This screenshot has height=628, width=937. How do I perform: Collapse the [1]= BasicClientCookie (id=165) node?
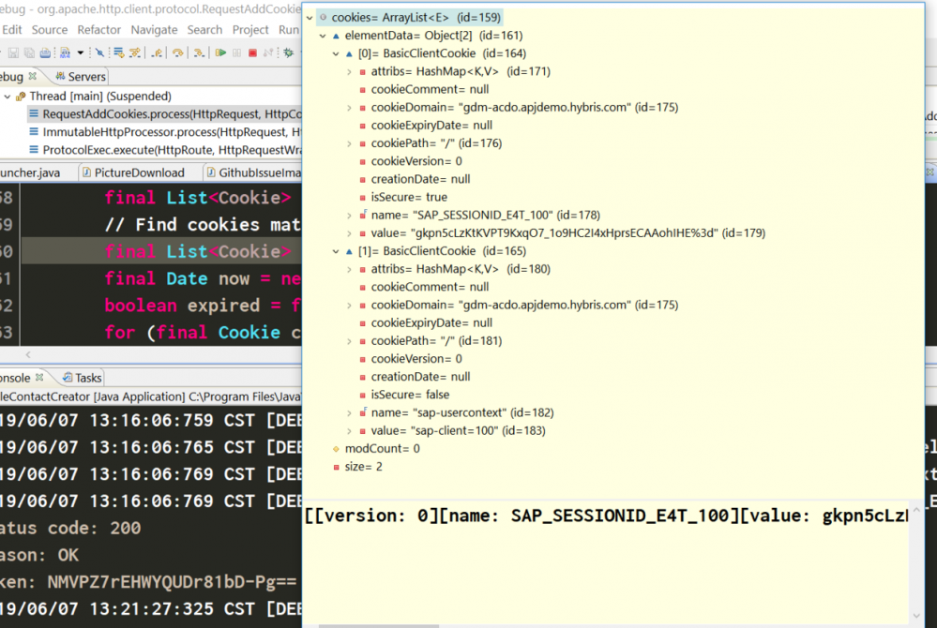pyautogui.click(x=336, y=251)
